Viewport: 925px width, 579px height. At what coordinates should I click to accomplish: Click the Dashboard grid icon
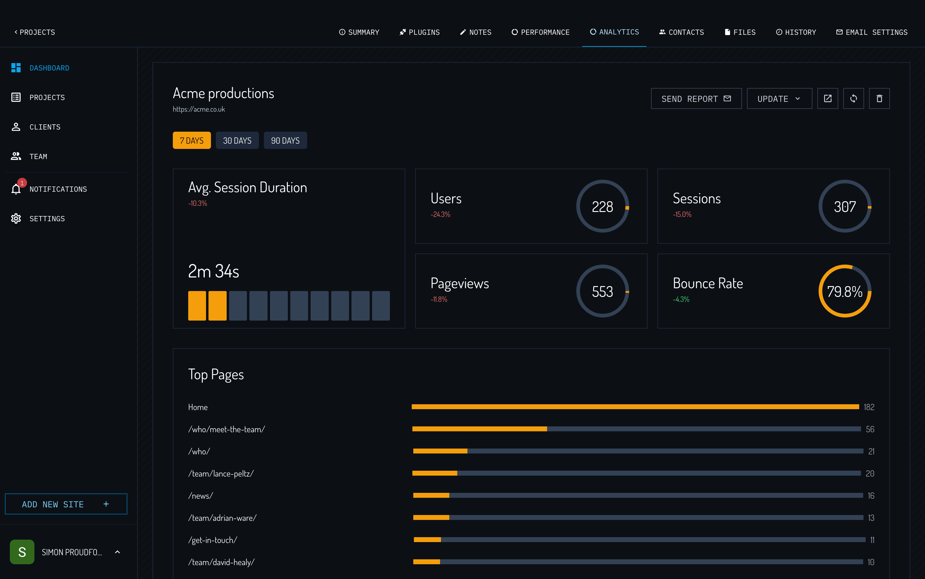pyautogui.click(x=16, y=68)
